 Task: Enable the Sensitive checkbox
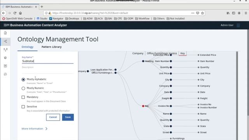click(23, 107)
